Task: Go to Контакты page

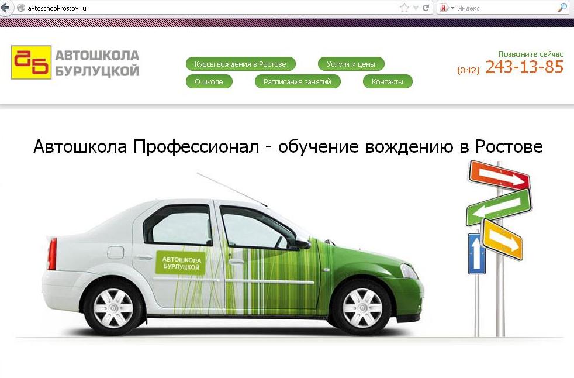Action: (x=388, y=81)
